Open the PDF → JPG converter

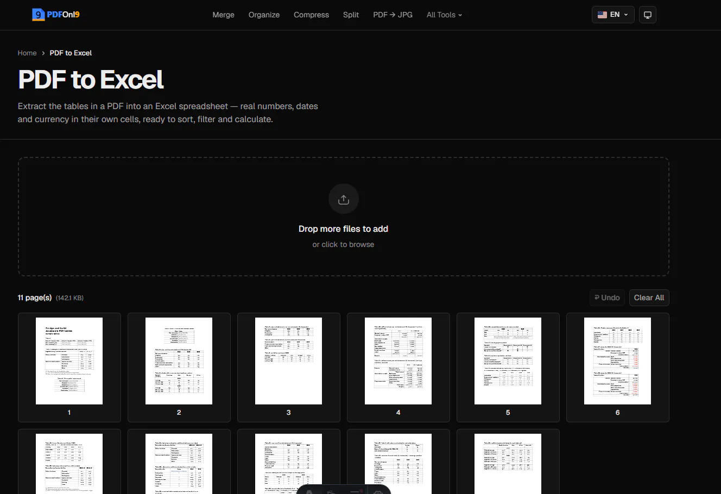click(x=393, y=15)
